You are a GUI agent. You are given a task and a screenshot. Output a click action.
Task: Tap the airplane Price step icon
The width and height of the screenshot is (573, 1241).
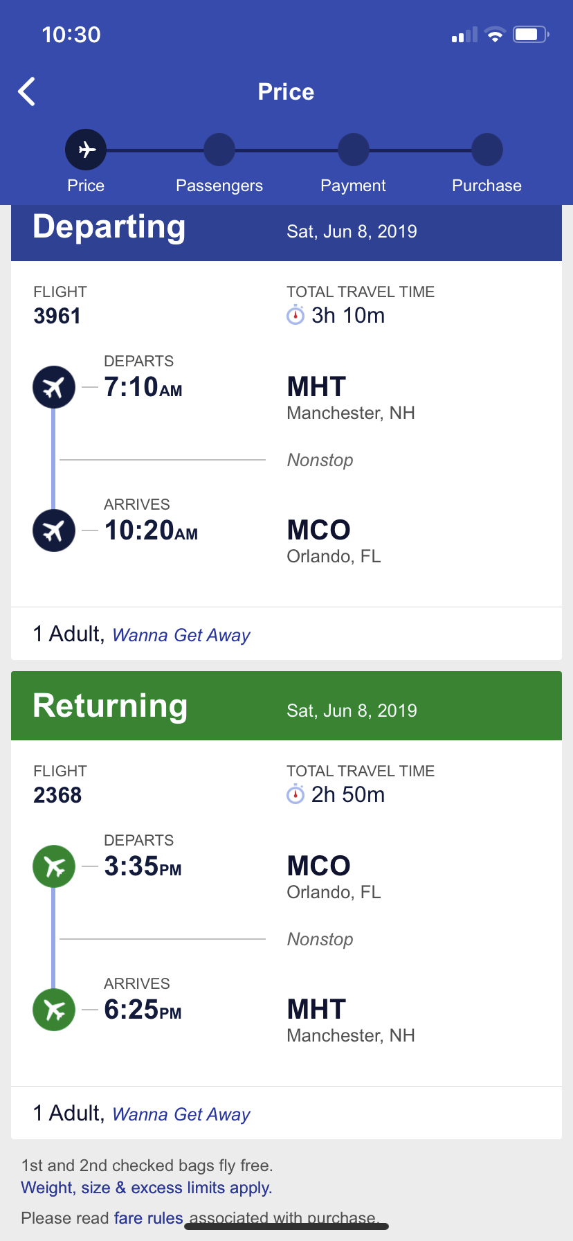pos(86,150)
